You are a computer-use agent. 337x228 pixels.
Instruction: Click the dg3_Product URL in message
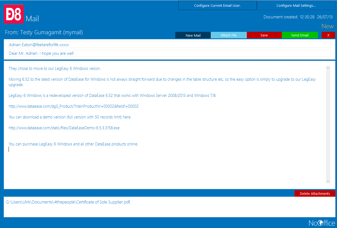(73, 106)
